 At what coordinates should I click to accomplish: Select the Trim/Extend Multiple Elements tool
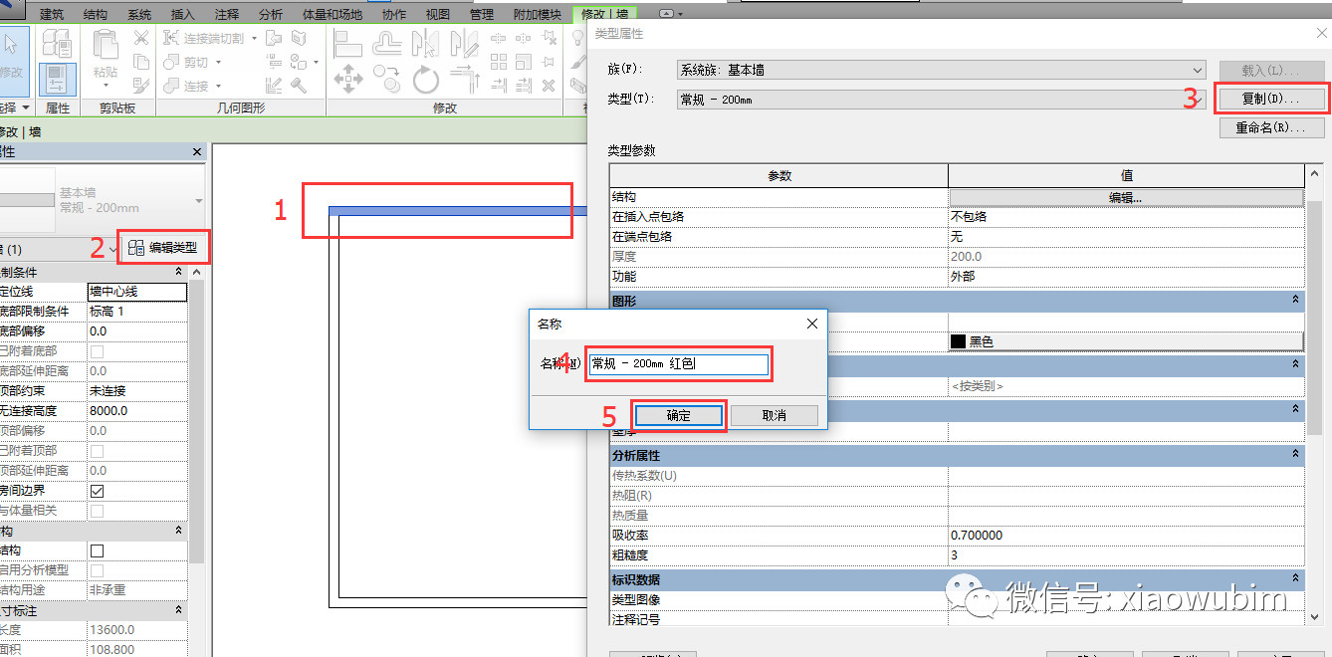[523, 86]
